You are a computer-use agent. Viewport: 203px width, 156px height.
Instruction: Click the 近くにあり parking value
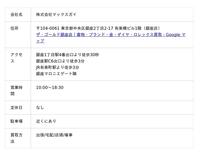(46, 121)
